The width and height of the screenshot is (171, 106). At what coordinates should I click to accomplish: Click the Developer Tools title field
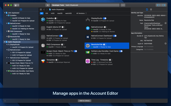[x=85, y=5]
